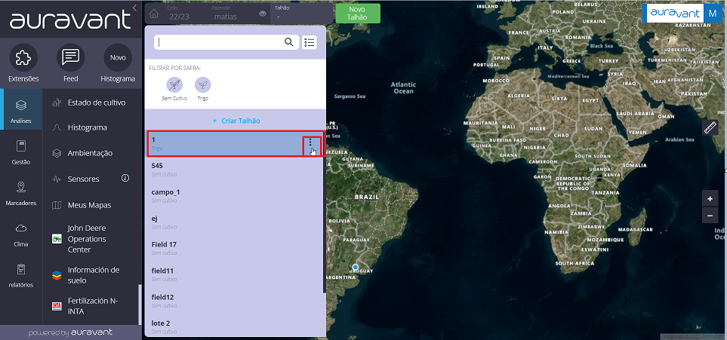
Task: Open the Extensões puzzle icon
Action: (x=23, y=58)
